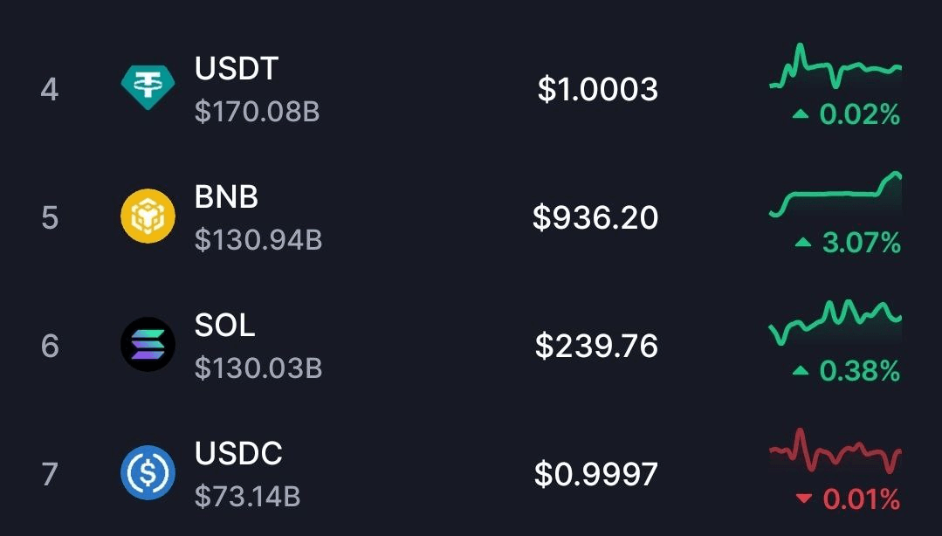Viewport: 942px width, 536px height.
Task: Select the USDC coin name
Action: pos(238,454)
